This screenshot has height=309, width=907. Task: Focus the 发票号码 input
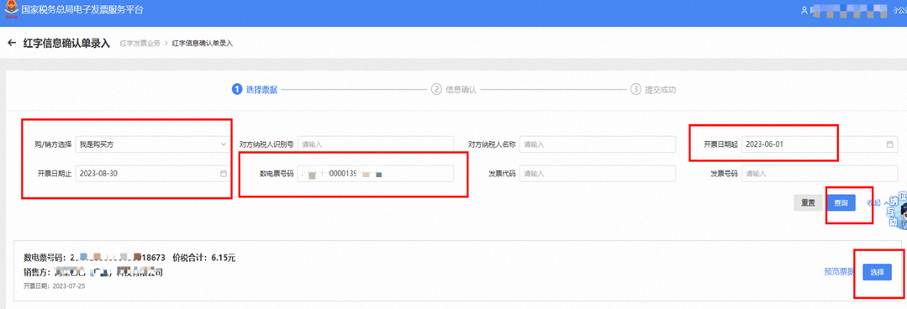point(820,173)
